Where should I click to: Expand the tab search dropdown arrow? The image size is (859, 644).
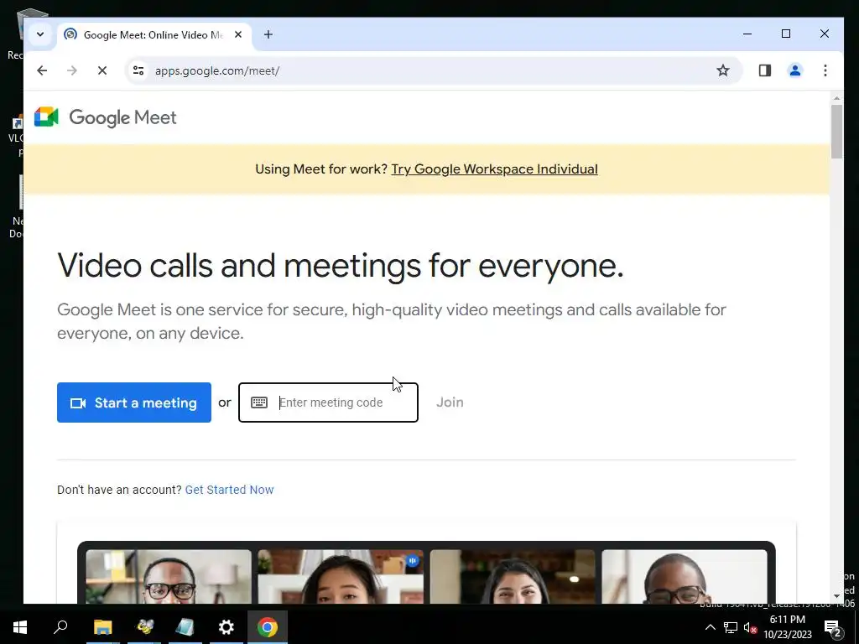tap(40, 34)
